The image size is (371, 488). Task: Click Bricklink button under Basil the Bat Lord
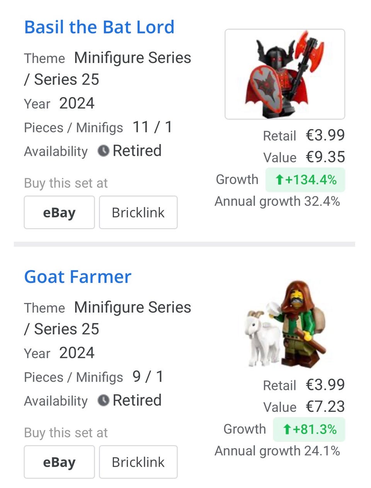point(138,213)
